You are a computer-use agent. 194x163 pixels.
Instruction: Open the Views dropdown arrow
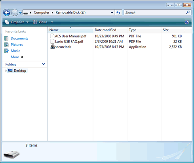click(x=52, y=22)
